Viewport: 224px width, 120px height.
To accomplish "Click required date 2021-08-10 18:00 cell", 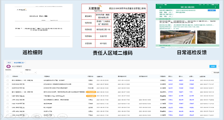I will [x=124, y=84].
